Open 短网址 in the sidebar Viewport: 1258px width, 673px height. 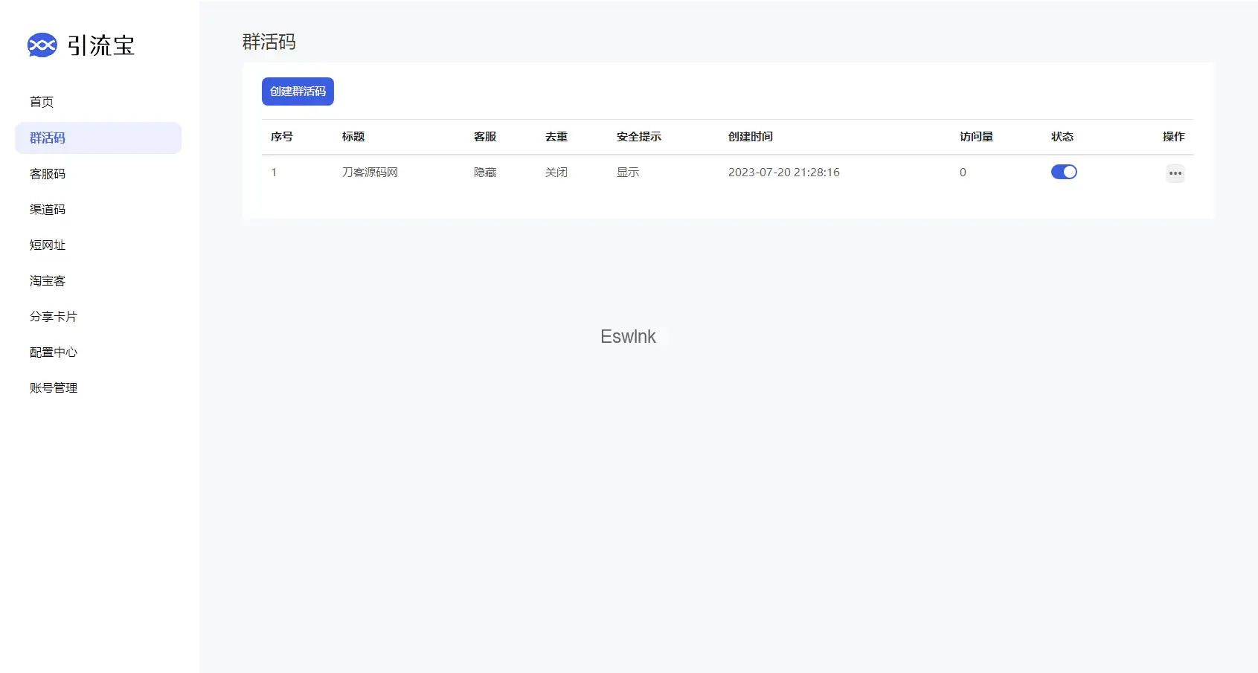[48, 245]
